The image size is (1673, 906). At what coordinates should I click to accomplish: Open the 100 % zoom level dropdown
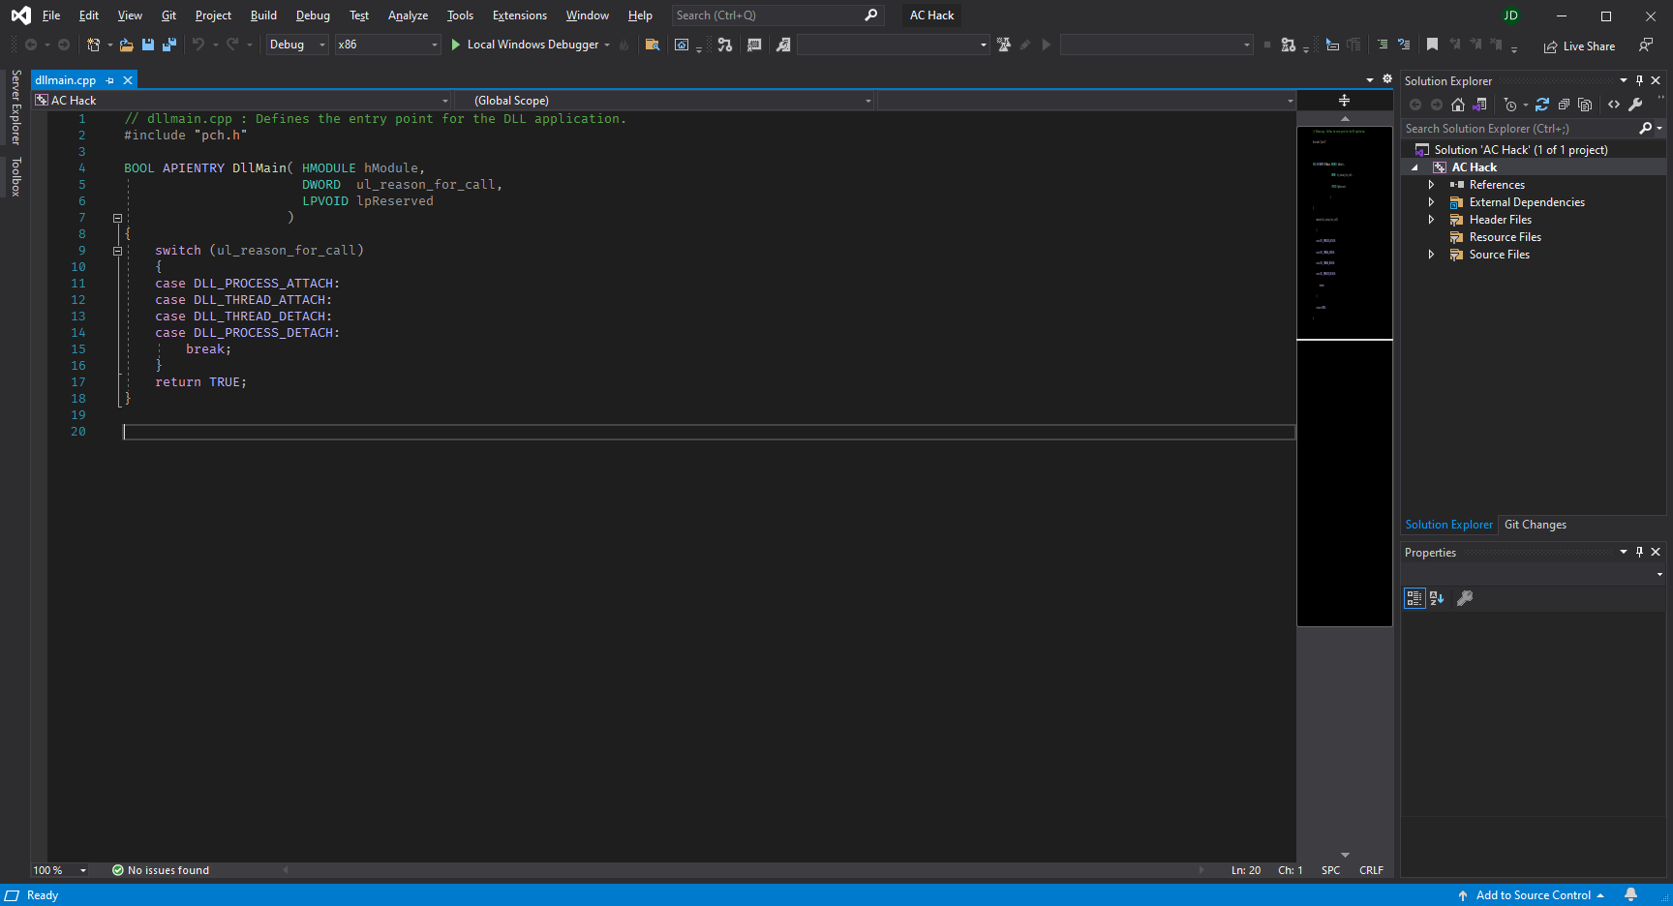click(60, 870)
